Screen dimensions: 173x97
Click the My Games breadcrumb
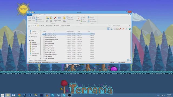point(56,26)
